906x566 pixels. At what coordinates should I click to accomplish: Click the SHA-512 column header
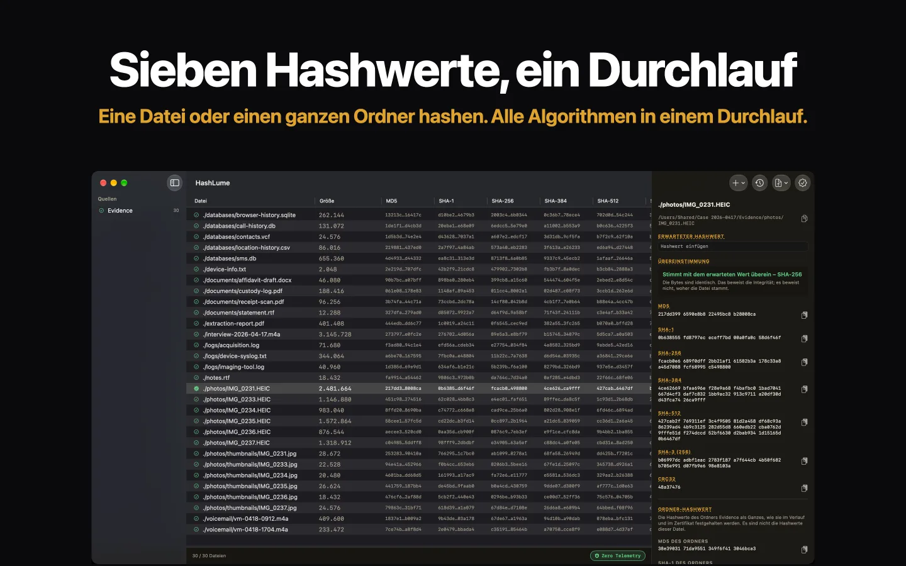point(608,201)
